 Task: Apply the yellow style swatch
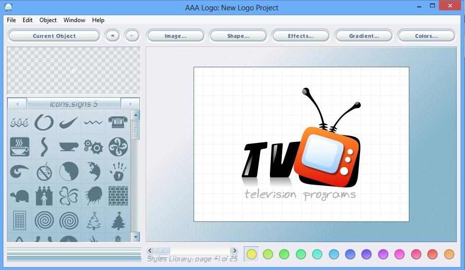252,254
